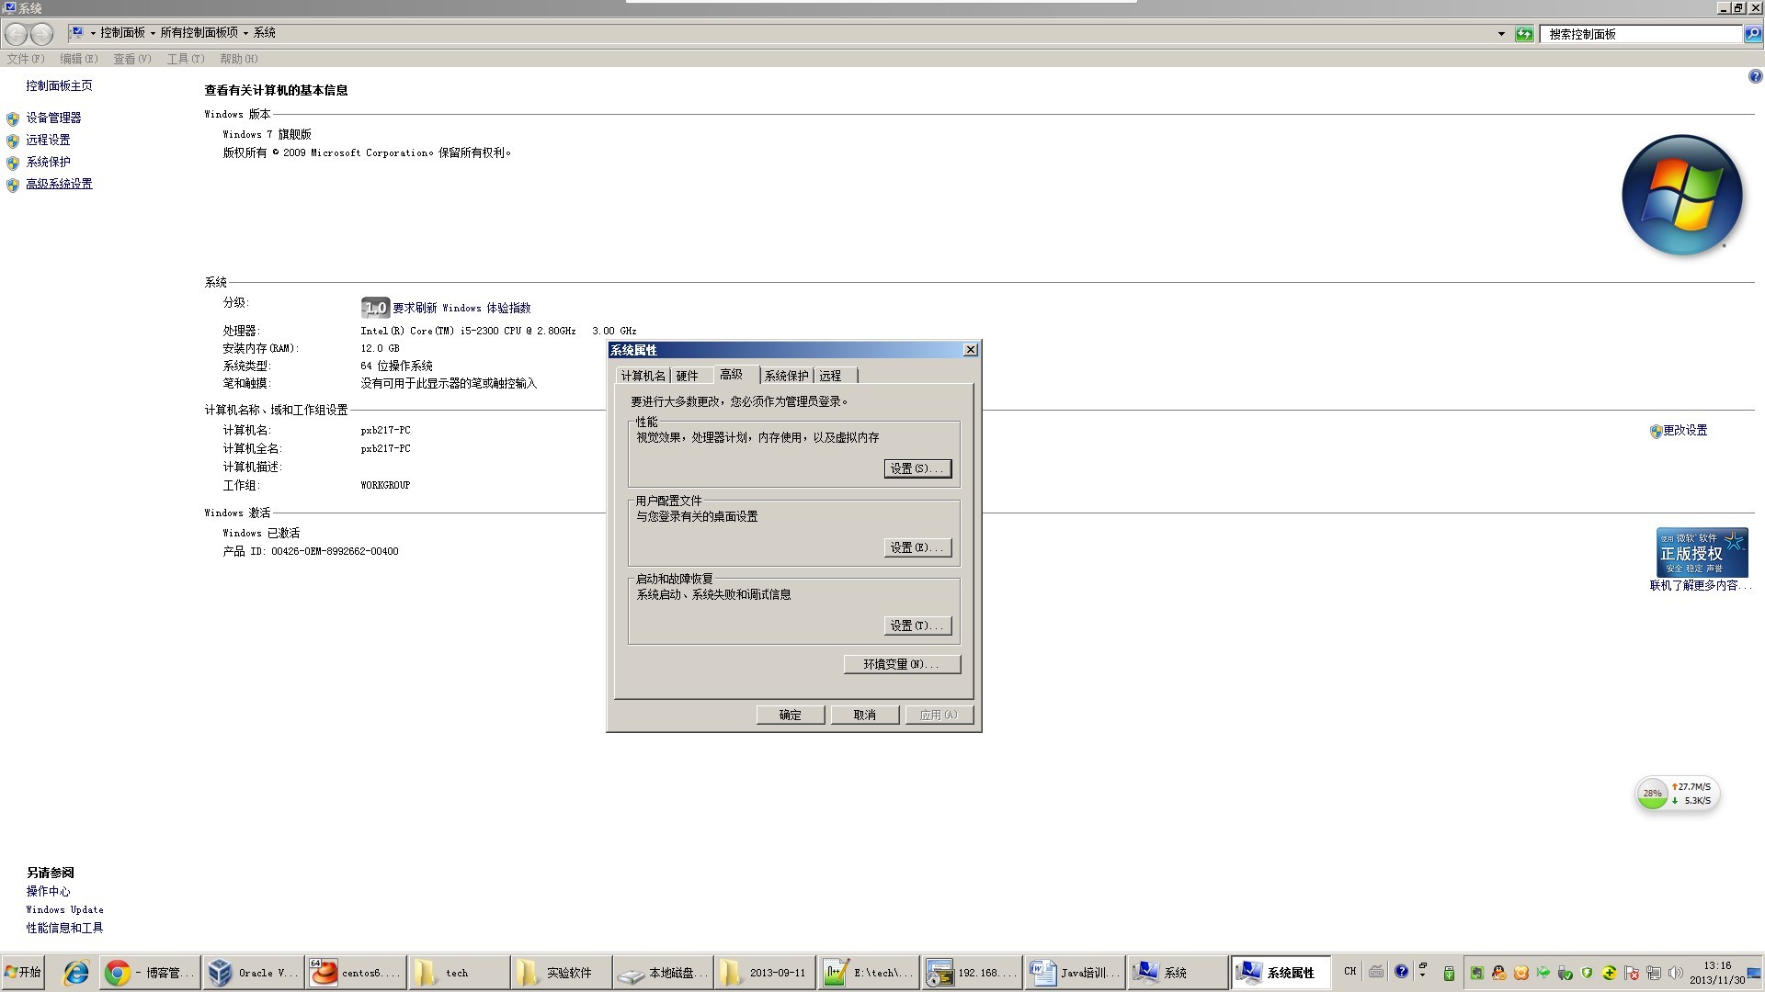Viewport: 1765px width, 992px height.
Task: Click the 要求刷新 Windows 体验指数 link
Action: pyautogui.click(x=461, y=308)
